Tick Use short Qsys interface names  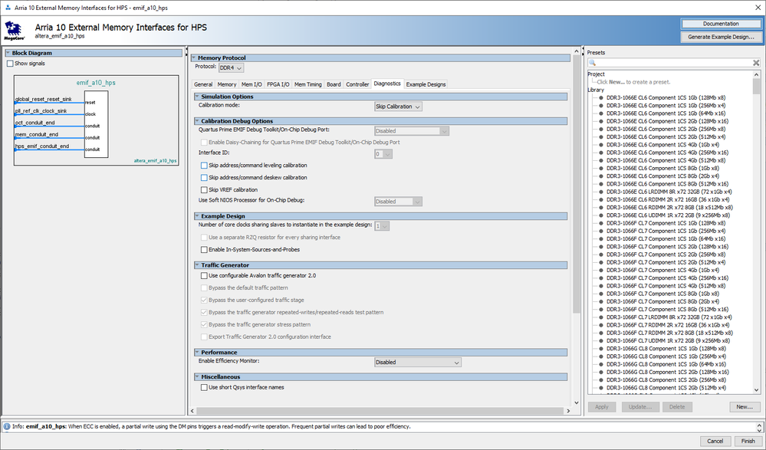click(204, 387)
